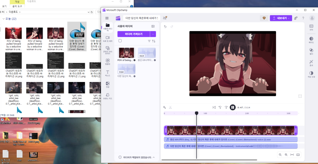
Task: Select the Instrumental.wav audio track
Action: (x=231, y=146)
